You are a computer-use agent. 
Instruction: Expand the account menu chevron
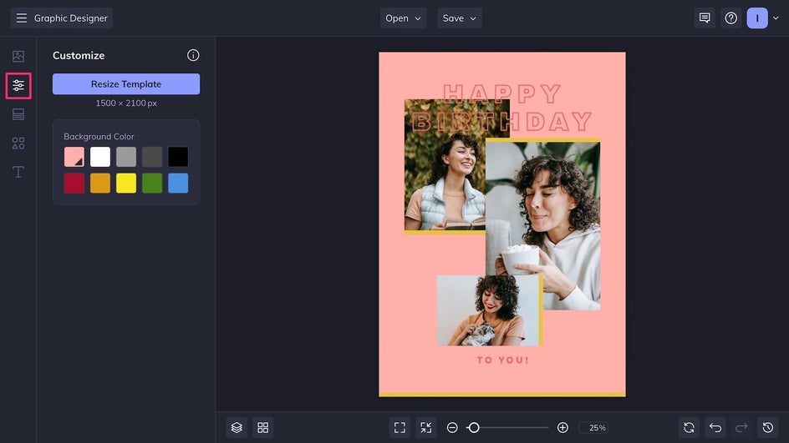(776, 18)
